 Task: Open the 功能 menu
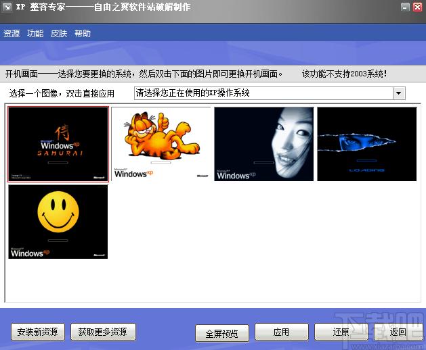(x=35, y=33)
